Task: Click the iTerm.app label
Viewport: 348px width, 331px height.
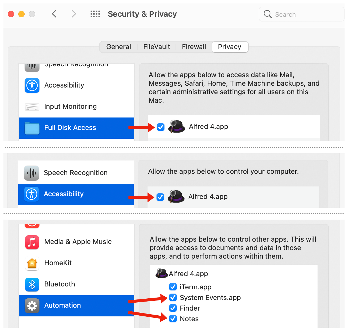Action: [195, 287]
